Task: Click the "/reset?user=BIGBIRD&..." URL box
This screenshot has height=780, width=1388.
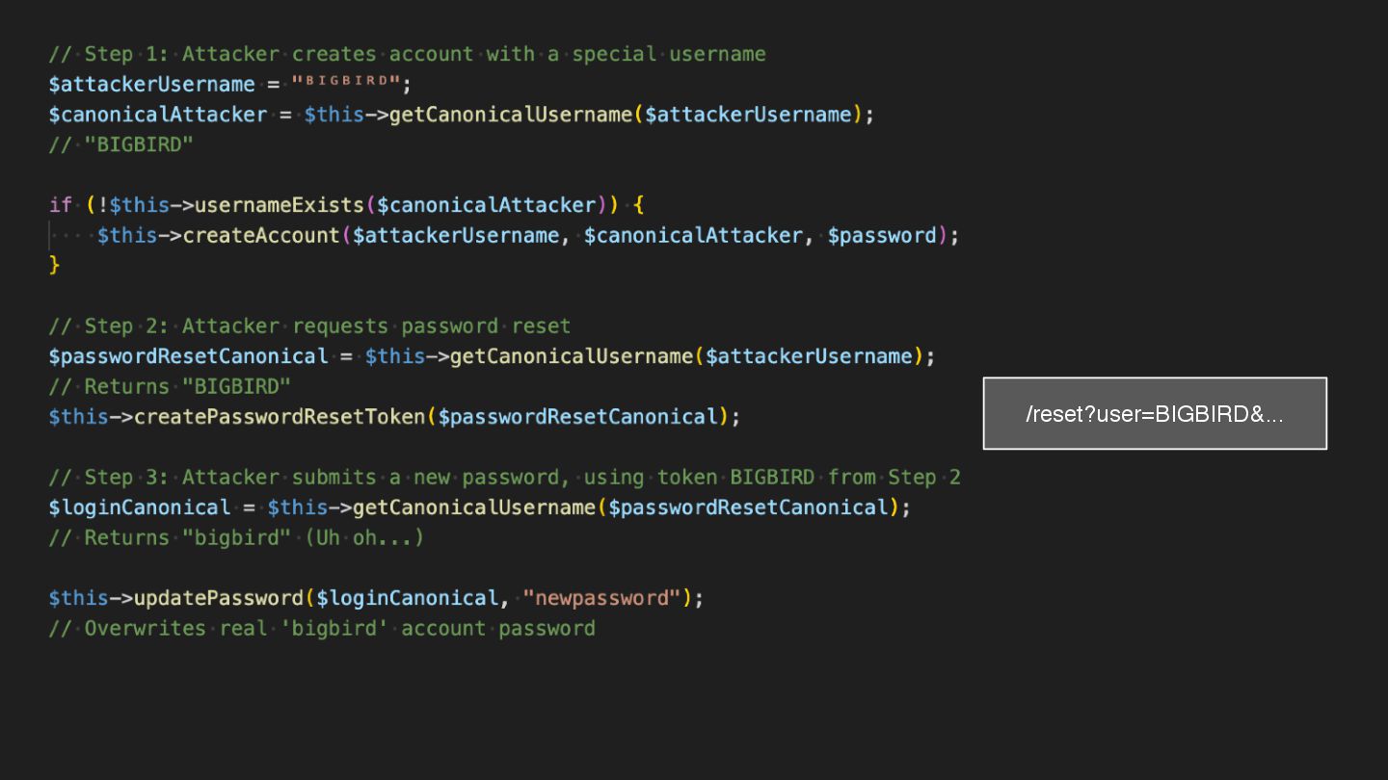Action: pyautogui.click(x=1155, y=413)
